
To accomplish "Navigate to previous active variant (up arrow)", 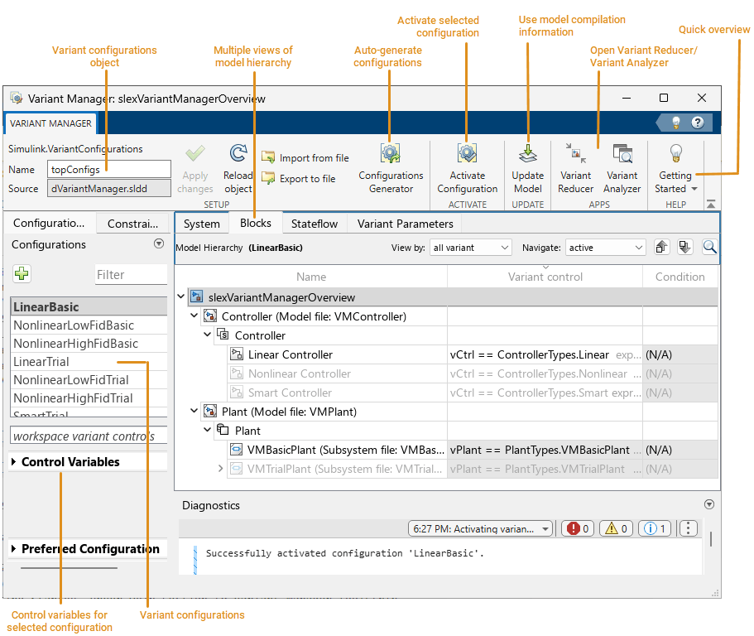I will pos(661,248).
